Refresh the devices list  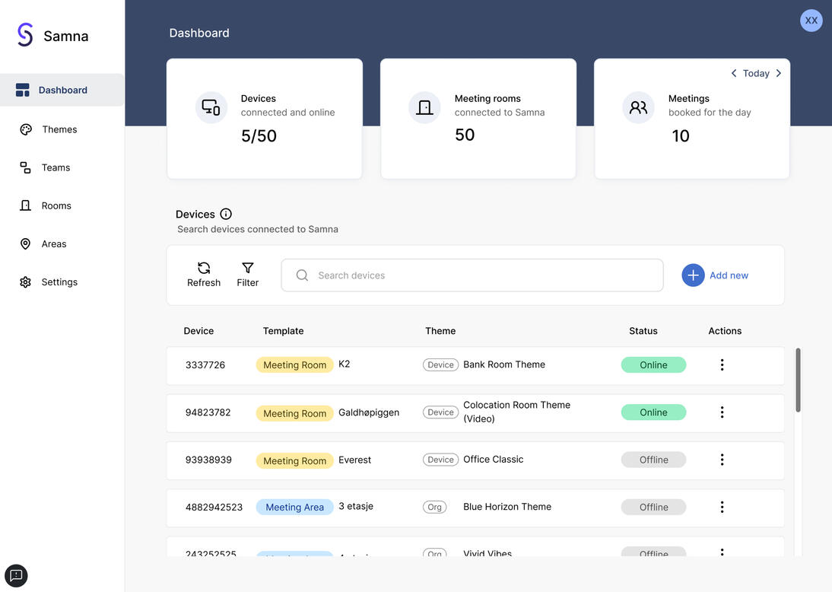pos(204,275)
